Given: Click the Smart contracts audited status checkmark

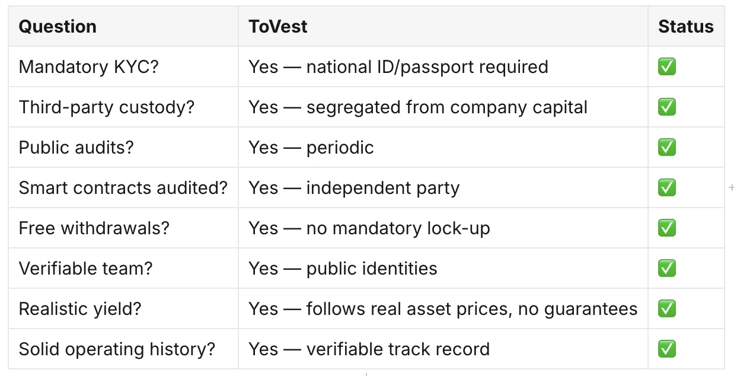Looking at the screenshot, I should 667,188.
